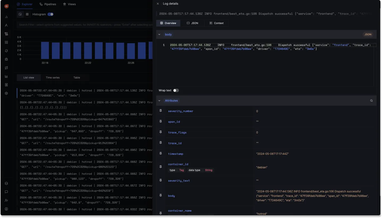382x218 pixels.
Task: Collapse the body section chevron
Action: tap(159, 35)
